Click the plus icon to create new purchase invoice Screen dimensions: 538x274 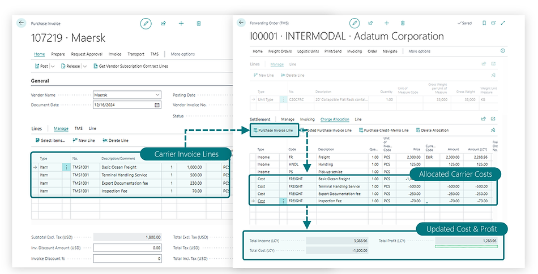point(181,23)
